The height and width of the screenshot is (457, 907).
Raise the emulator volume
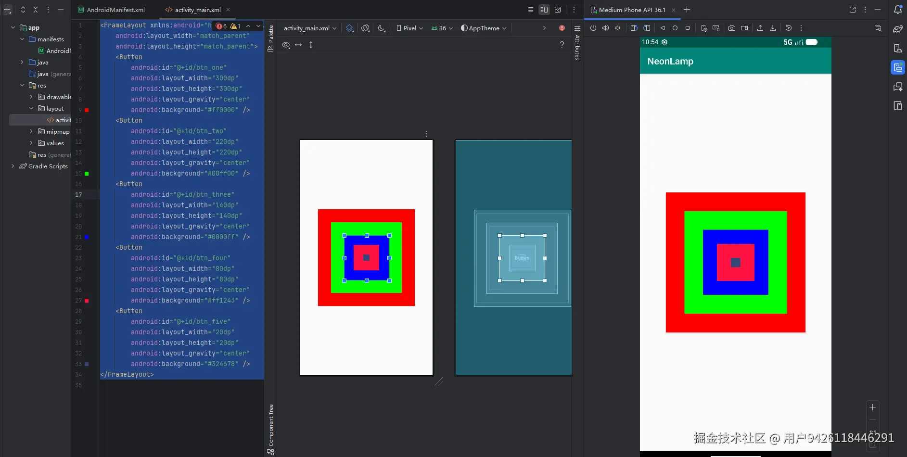pos(606,28)
